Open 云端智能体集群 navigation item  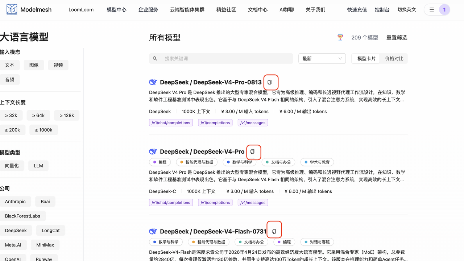pyautogui.click(x=187, y=10)
